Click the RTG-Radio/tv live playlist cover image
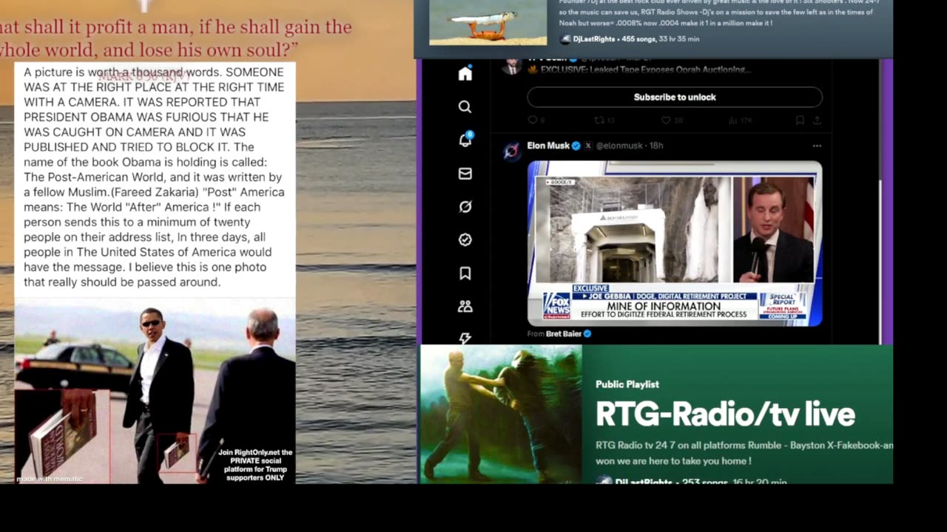The image size is (947, 532). pos(502,415)
